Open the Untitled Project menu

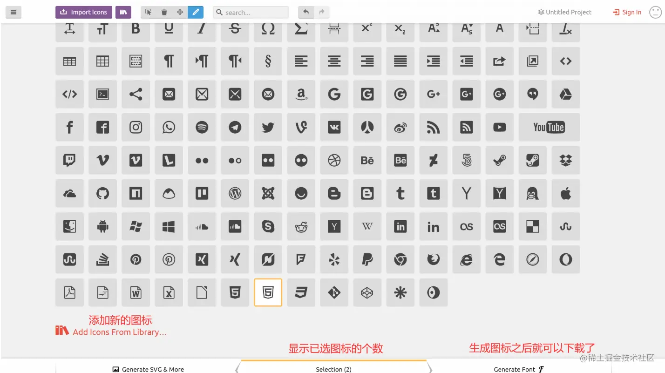pyautogui.click(x=565, y=13)
